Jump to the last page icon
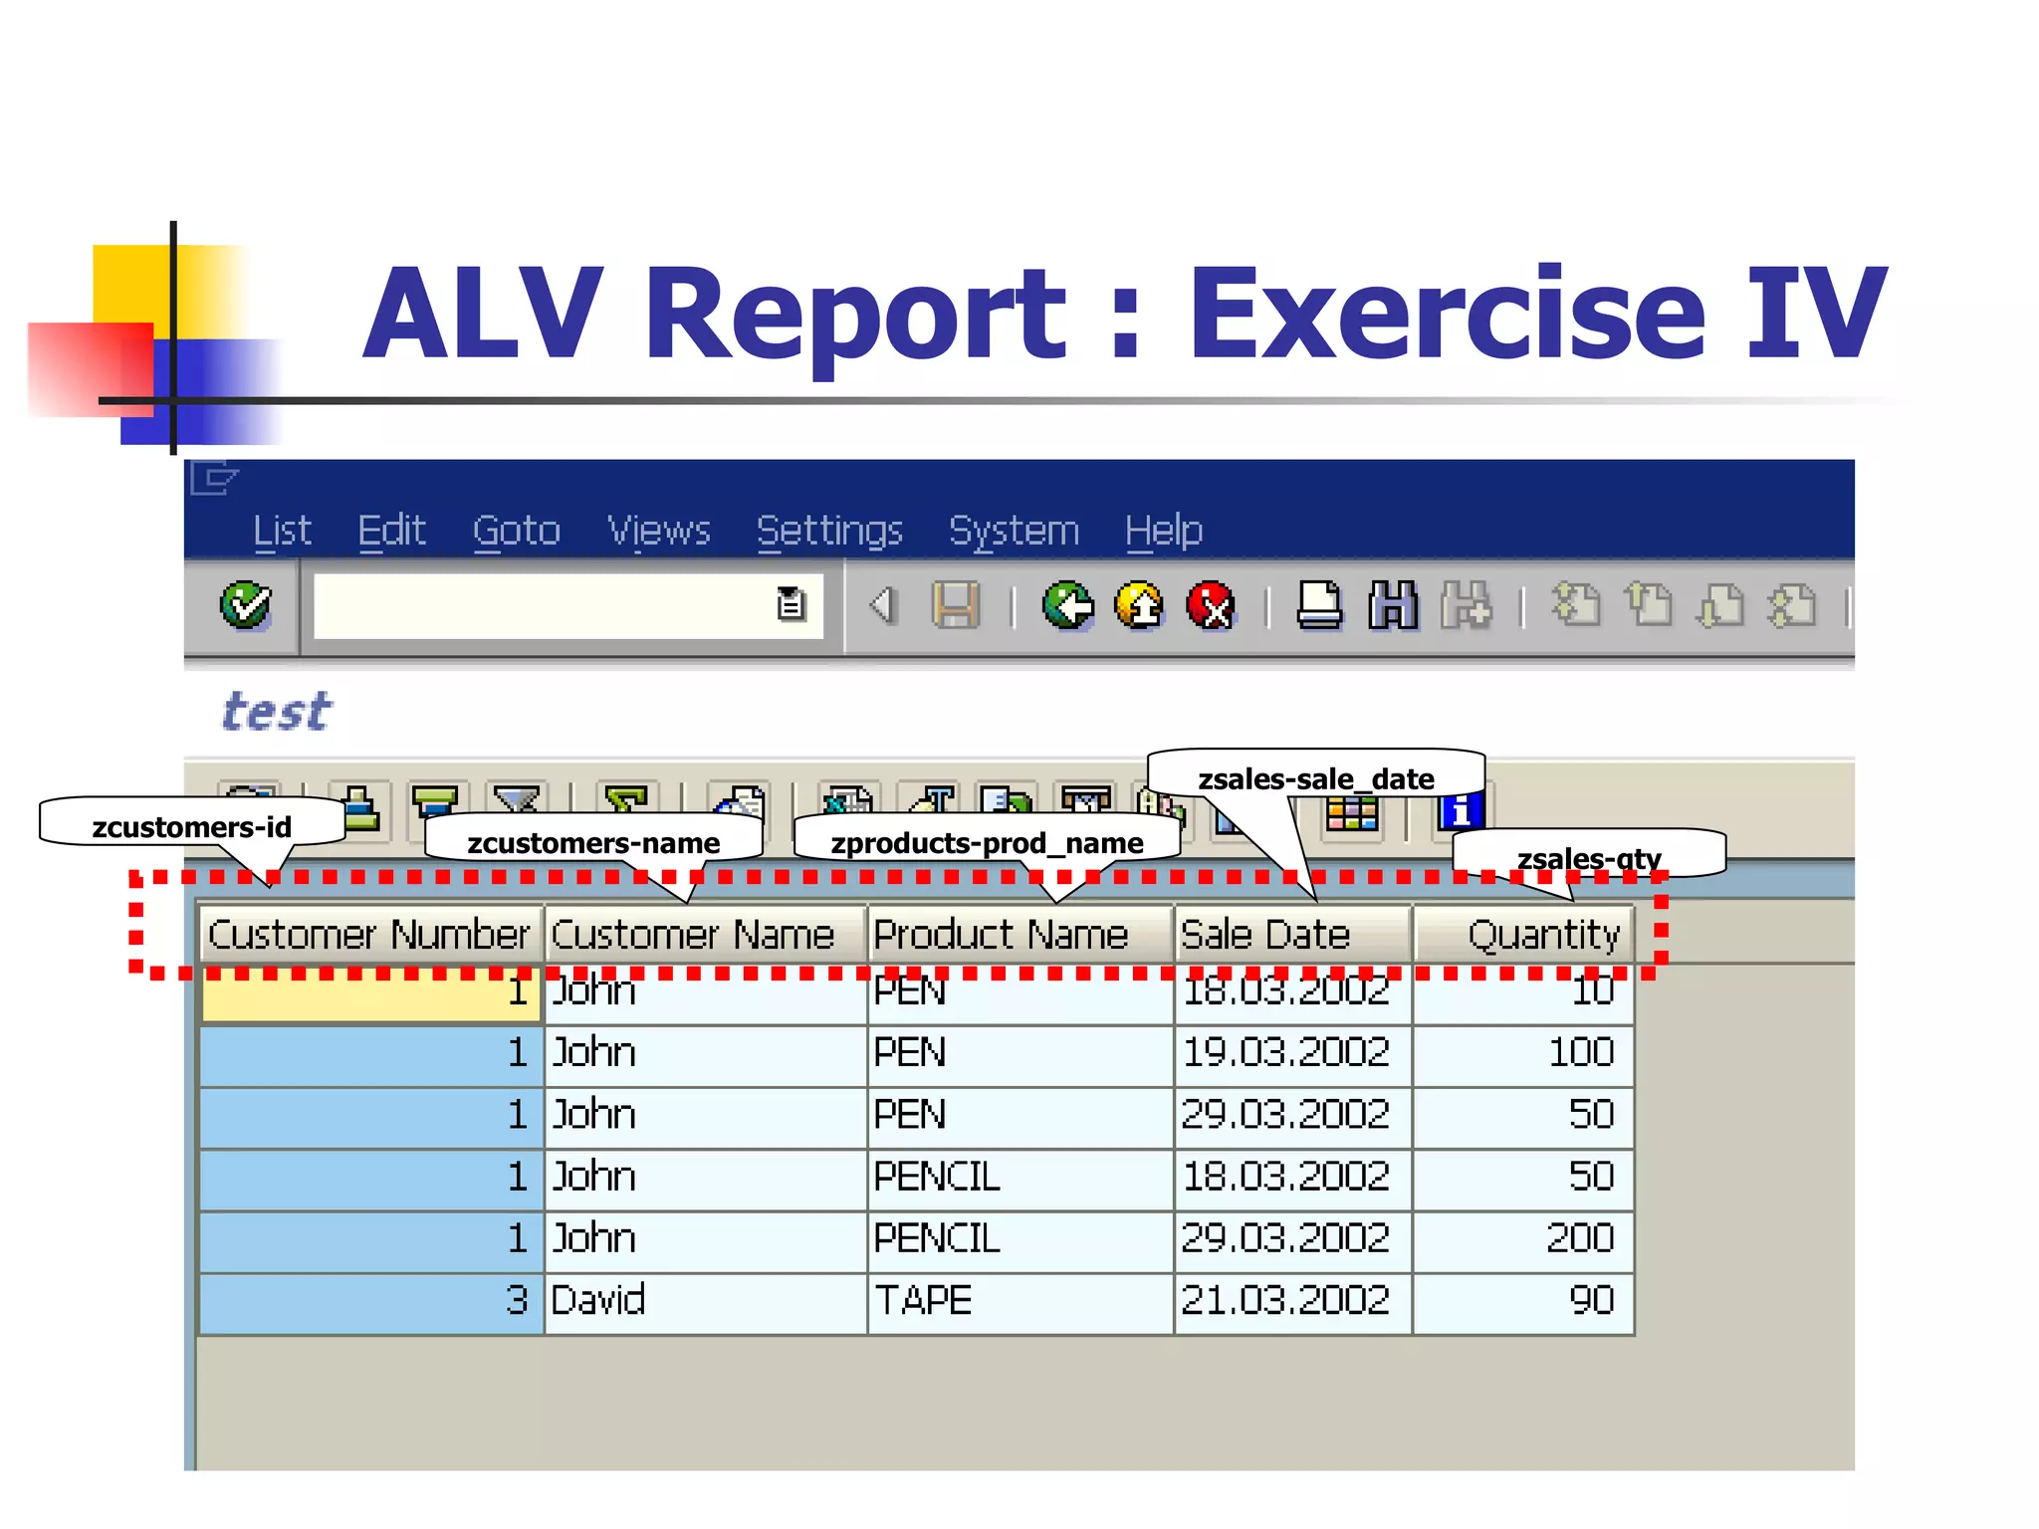Screen dimensions: 2039x1529 [1793, 605]
